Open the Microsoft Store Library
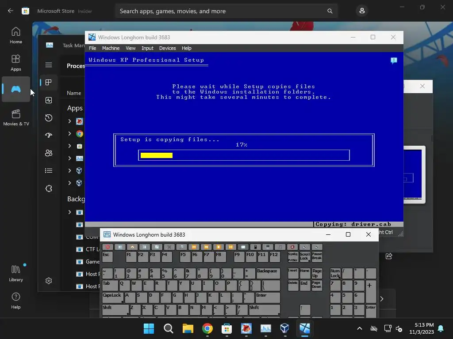This screenshot has width=453, height=339. [x=16, y=273]
